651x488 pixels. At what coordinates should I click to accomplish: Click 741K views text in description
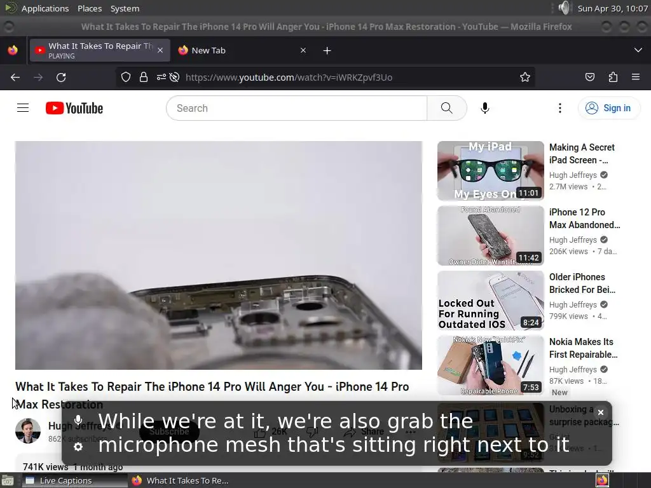point(45,467)
